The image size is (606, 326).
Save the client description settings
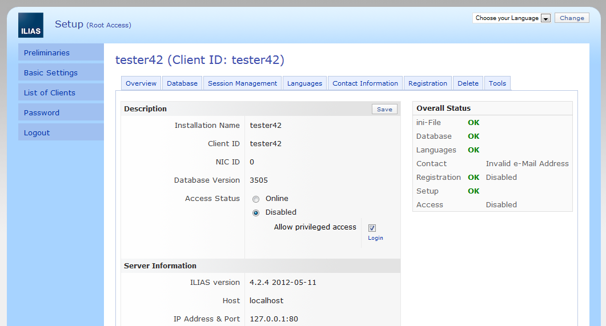384,109
